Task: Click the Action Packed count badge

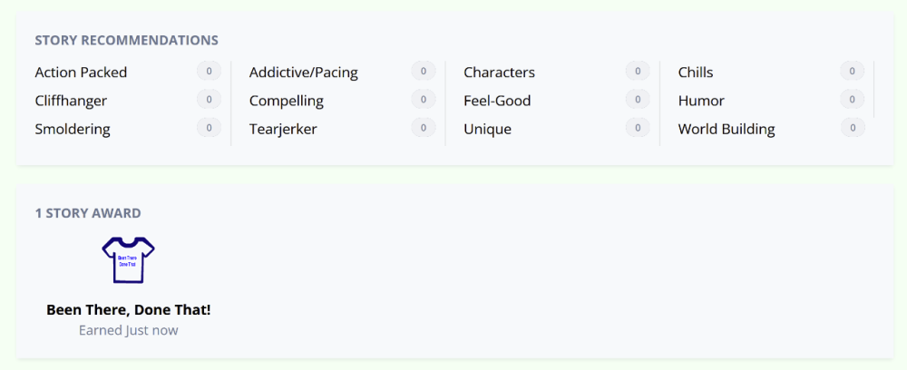Action: [209, 71]
